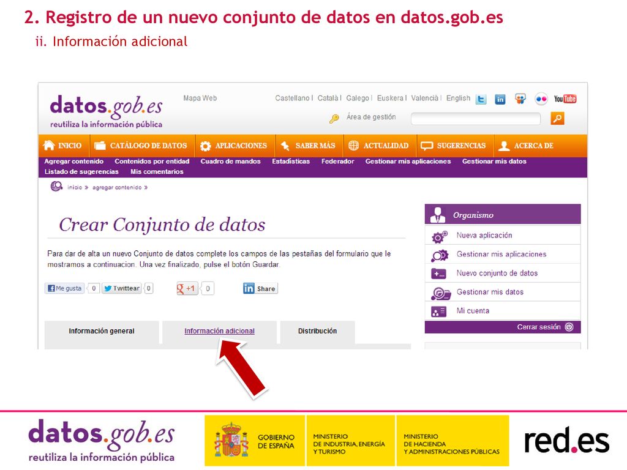Click inside the header search field
The image size is (627, 470).
(x=475, y=118)
